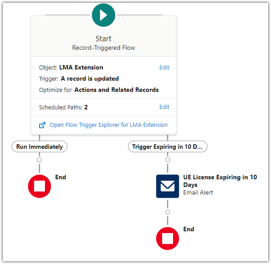Click the UE License Expiring in 10 Days title
The height and width of the screenshot is (264, 271).
click(x=220, y=181)
